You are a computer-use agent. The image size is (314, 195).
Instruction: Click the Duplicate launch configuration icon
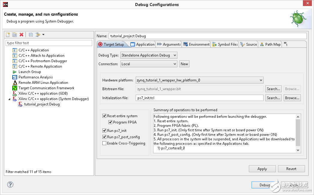tap(14, 35)
